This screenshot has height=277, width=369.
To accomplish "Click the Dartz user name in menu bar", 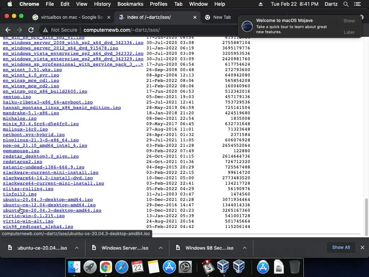I will (x=331, y=4).
